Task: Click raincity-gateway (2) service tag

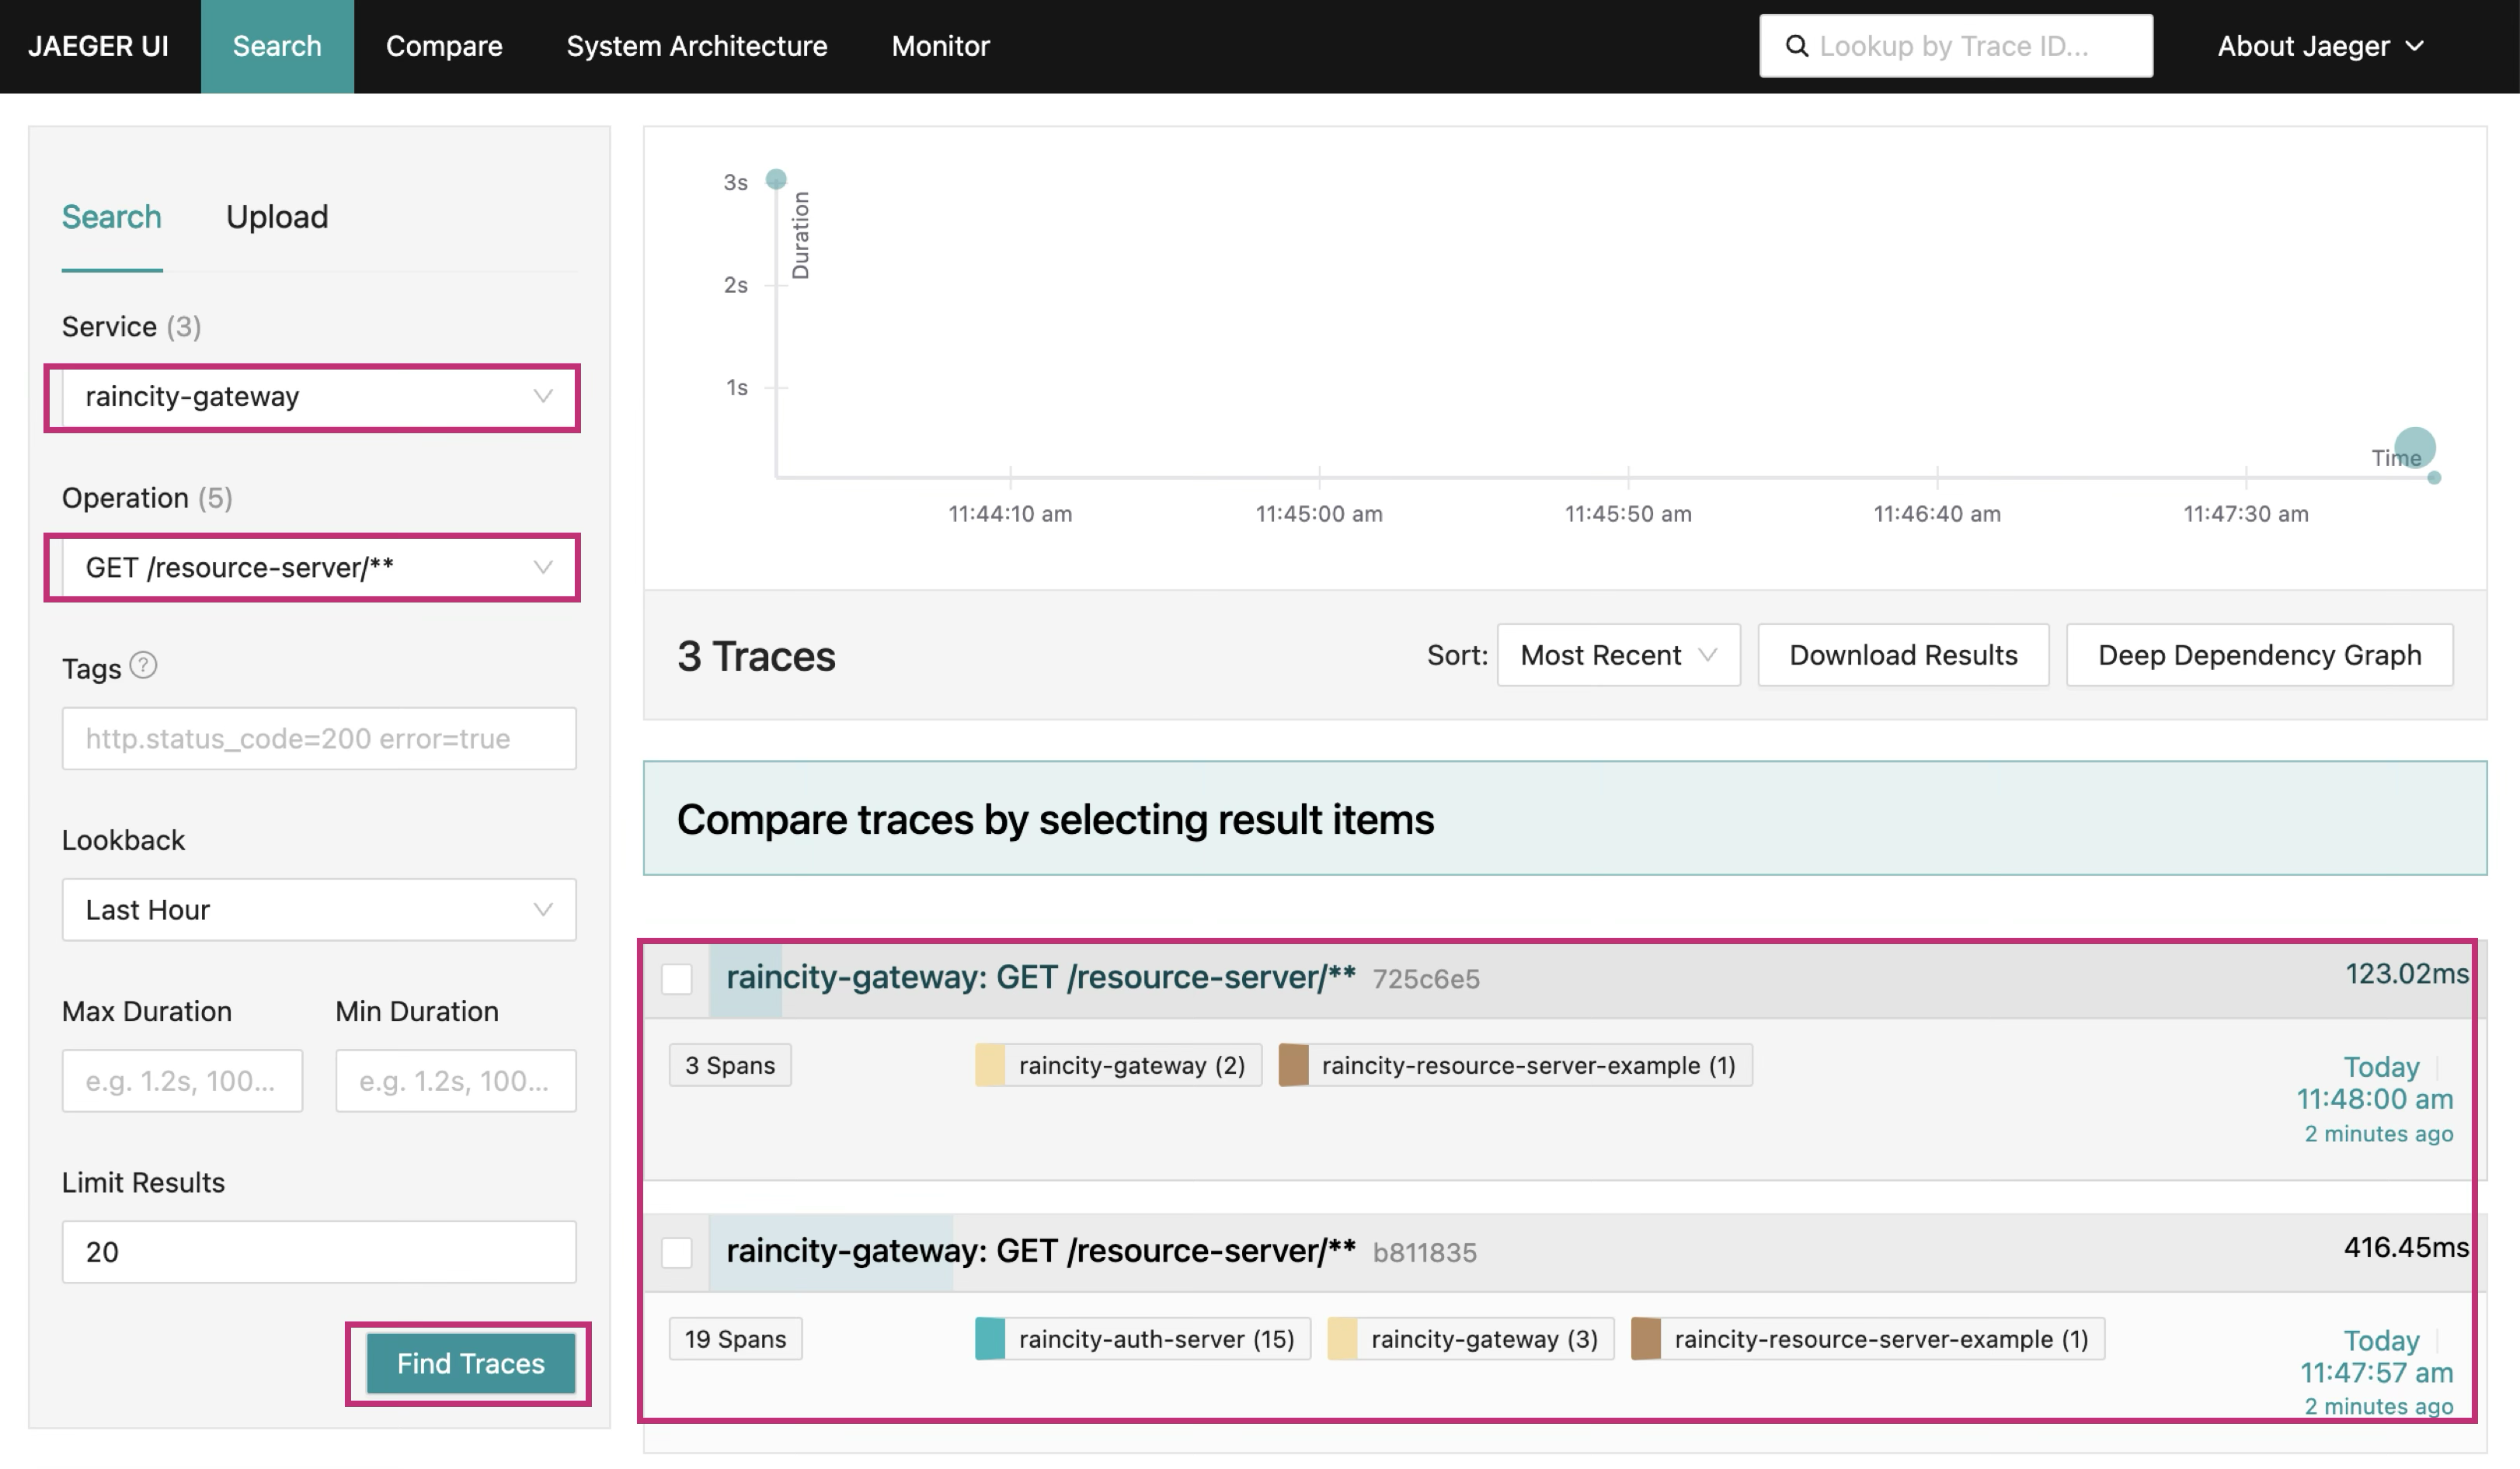Action: (x=1118, y=1065)
